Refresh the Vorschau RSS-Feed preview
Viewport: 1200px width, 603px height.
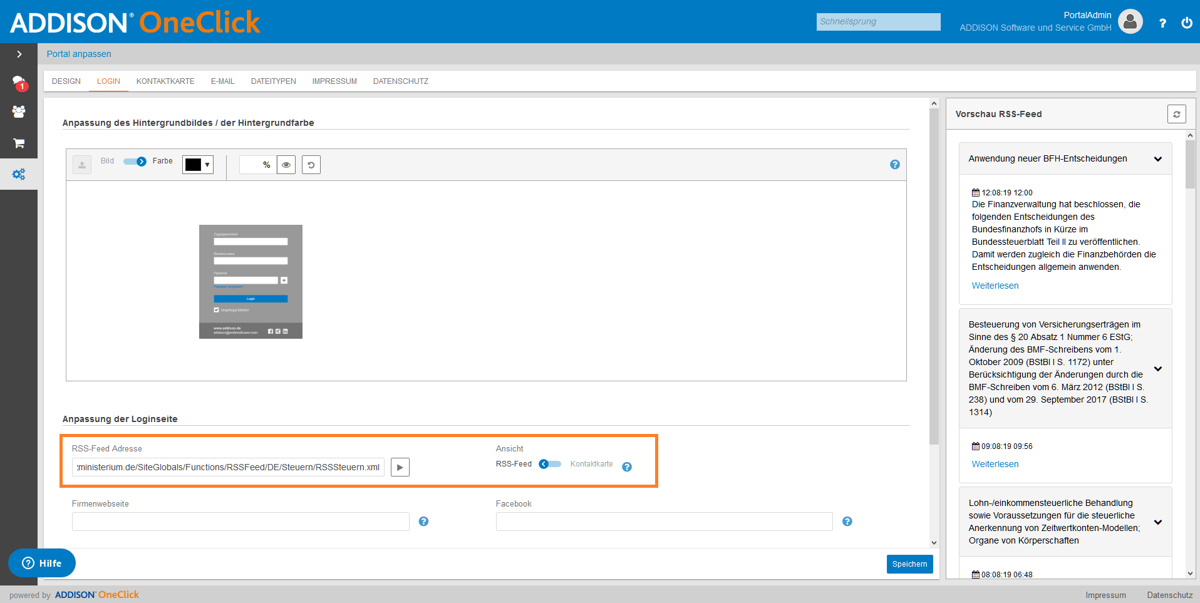pos(1177,114)
